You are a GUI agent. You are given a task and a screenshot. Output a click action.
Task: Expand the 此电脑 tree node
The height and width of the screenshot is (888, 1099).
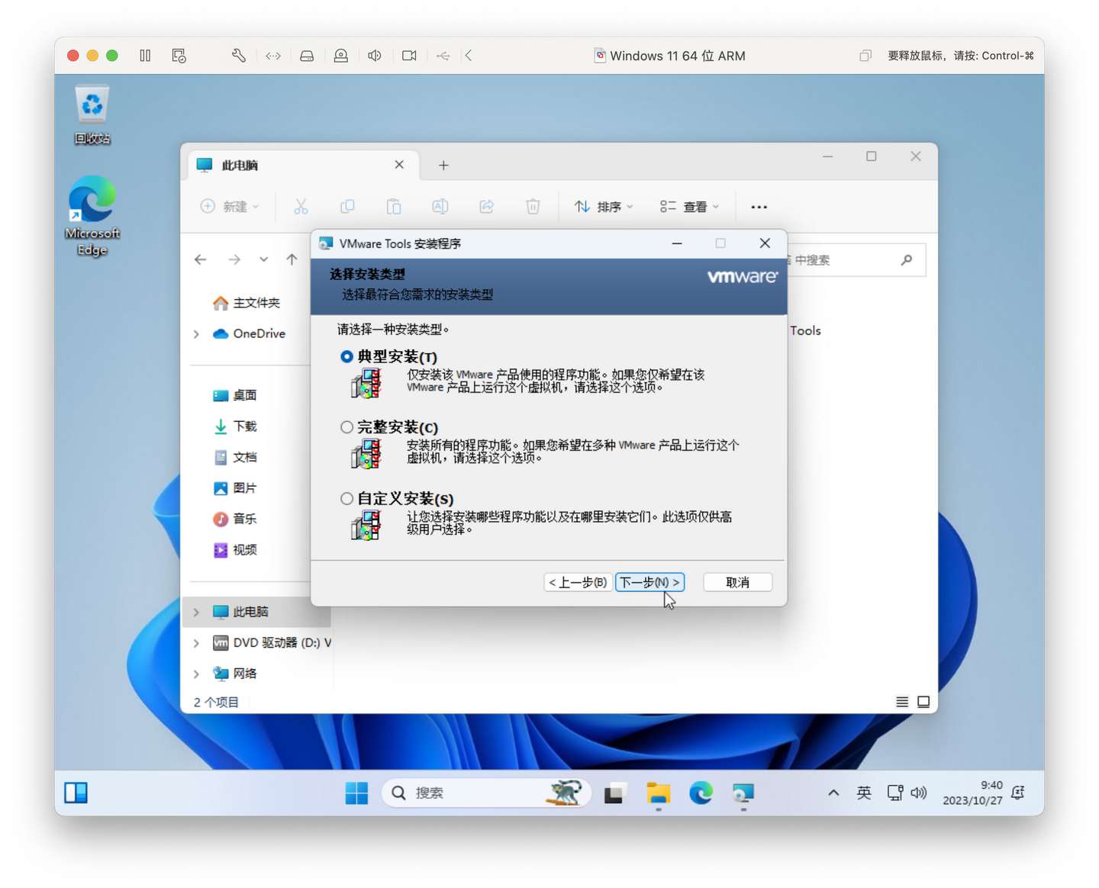coord(196,613)
